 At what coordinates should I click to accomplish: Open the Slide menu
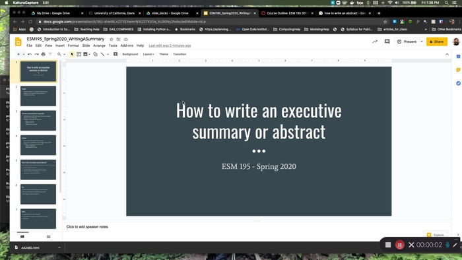86,46
